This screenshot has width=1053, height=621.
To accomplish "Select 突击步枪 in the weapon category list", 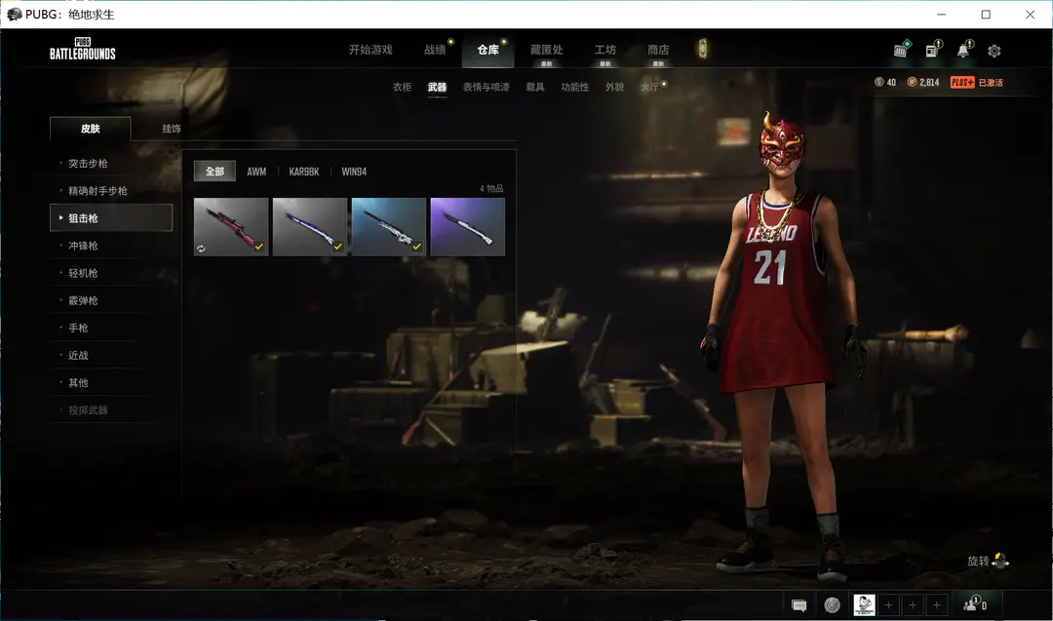I will point(111,163).
